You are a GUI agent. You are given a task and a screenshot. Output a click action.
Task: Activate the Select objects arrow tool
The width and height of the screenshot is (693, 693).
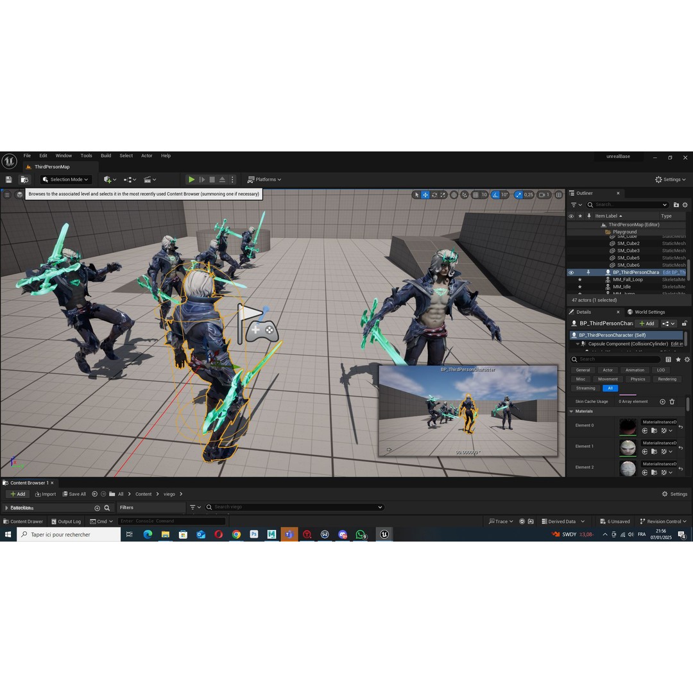click(416, 194)
